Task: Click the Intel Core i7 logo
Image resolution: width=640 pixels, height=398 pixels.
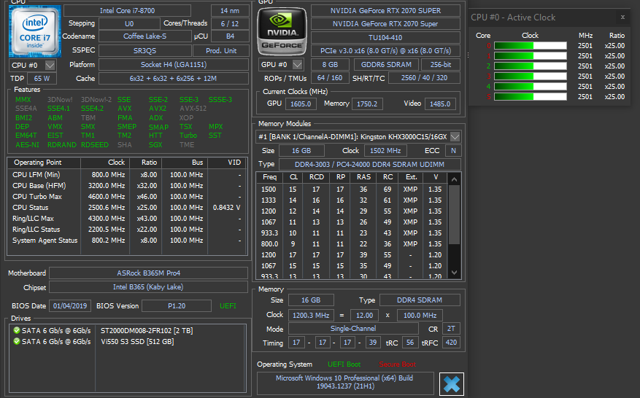Action: click(35, 31)
